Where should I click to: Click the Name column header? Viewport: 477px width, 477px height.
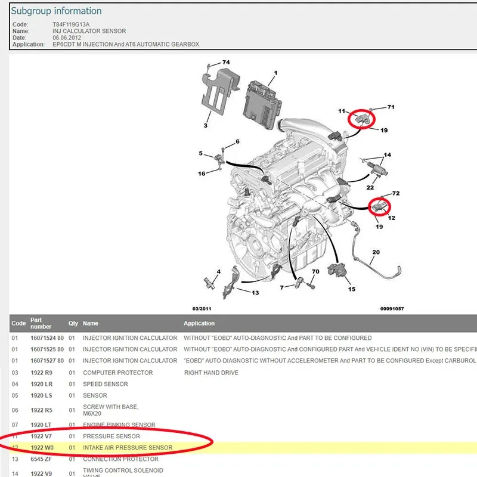click(91, 323)
